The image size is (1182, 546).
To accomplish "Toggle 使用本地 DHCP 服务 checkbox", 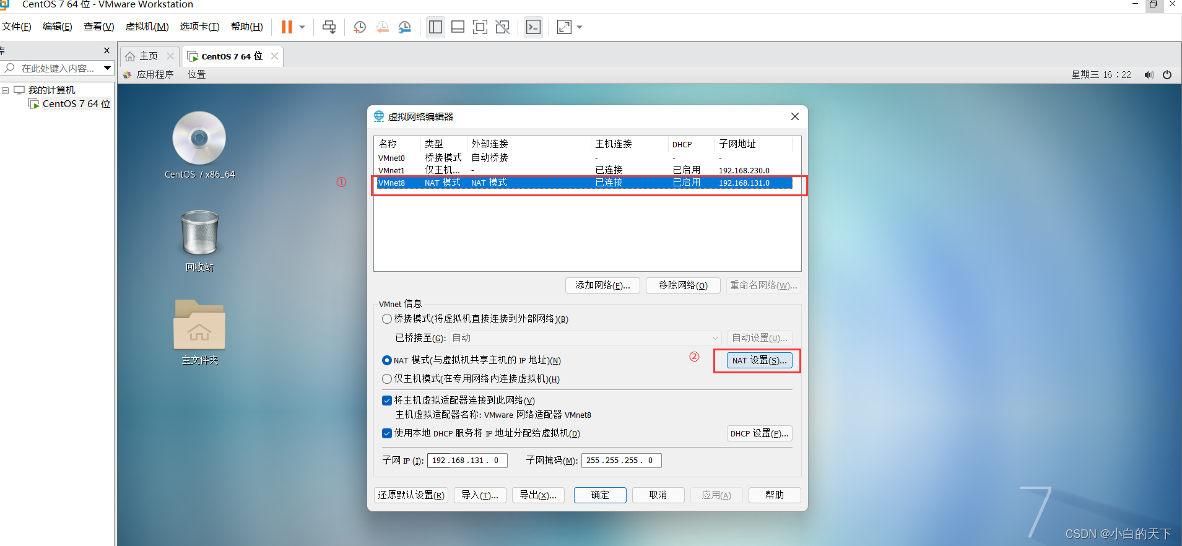I will 387,433.
